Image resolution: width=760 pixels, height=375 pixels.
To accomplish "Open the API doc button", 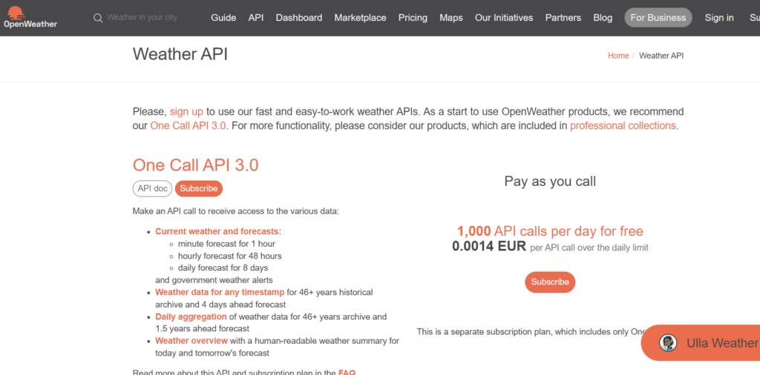I will tap(152, 189).
